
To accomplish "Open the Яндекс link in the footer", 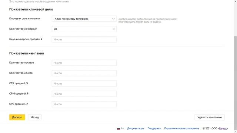I will (x=223, y=129).
